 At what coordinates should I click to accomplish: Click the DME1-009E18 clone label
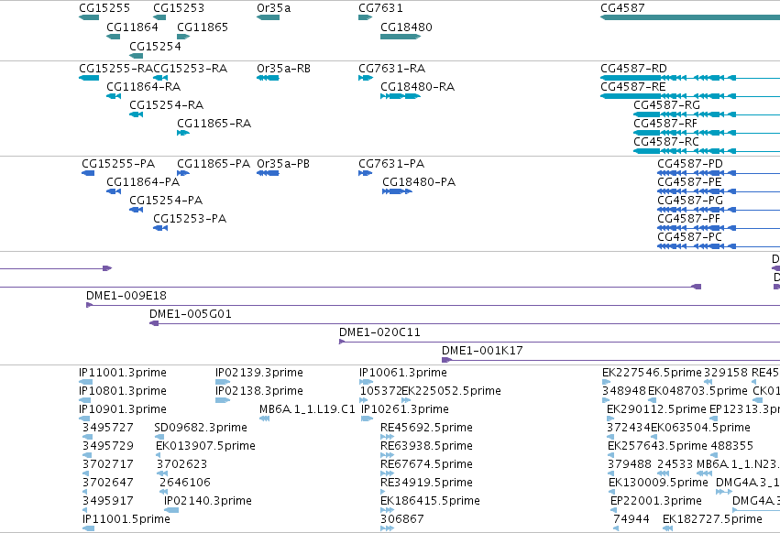(126, 296)
